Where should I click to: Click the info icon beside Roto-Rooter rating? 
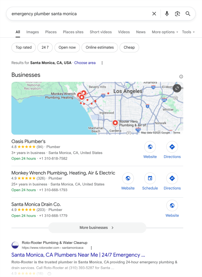(49, 274)
